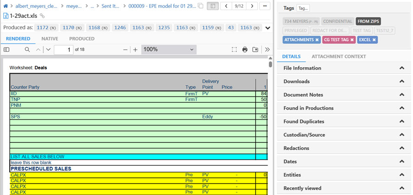
Task: Switch to the NATIVE tab
Action: point(50,38)
